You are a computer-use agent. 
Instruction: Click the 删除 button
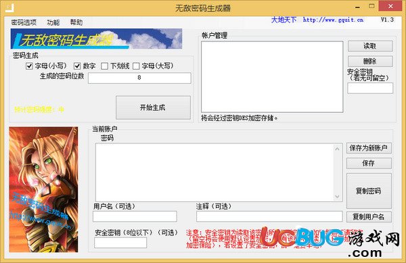point(370,62)
